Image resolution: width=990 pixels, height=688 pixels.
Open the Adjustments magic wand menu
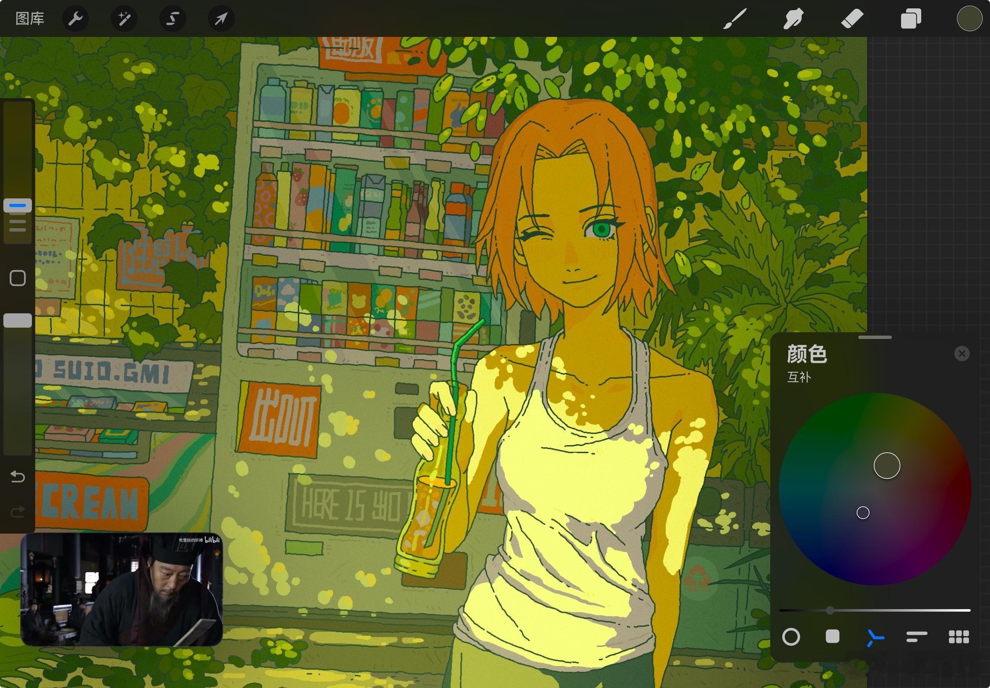click(124, 18)
